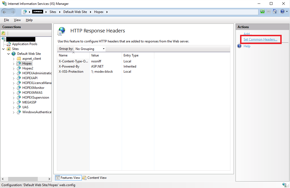Expand the Hopex2 tree node

pos(14,68)
